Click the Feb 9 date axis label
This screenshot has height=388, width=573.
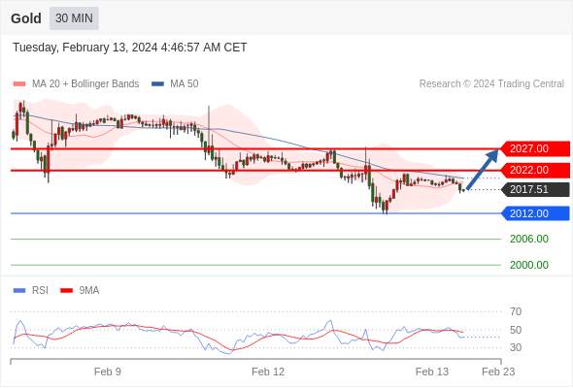coord(108,372)
